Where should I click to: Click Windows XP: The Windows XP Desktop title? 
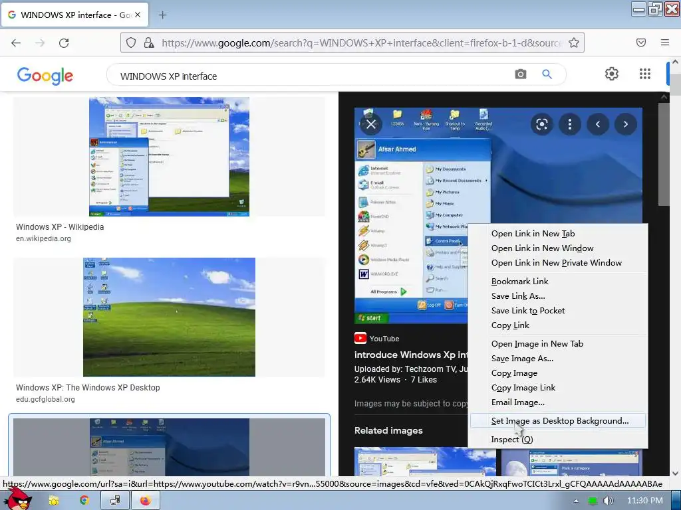(88, 388)
